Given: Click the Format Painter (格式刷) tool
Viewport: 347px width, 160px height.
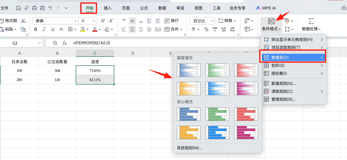Looking at the screenshot, I should (9, 21).
